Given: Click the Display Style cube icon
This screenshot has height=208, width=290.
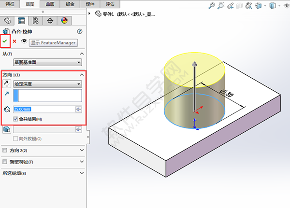Looking at the screenshot, I should [273, 6].
